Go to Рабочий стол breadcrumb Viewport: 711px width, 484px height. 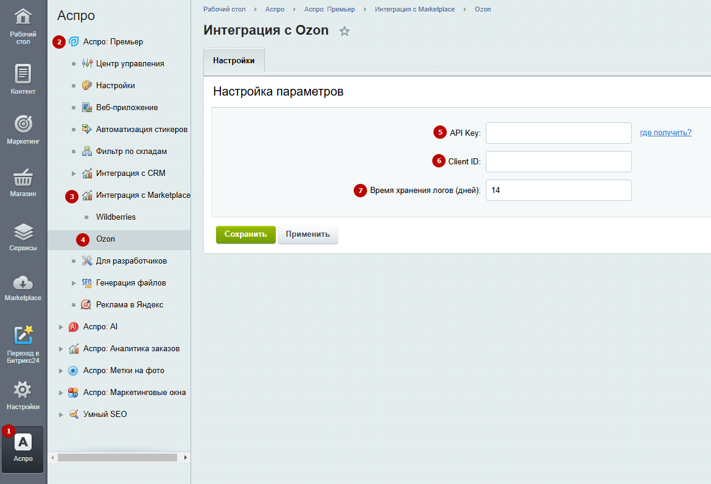(x=225, y=9)
